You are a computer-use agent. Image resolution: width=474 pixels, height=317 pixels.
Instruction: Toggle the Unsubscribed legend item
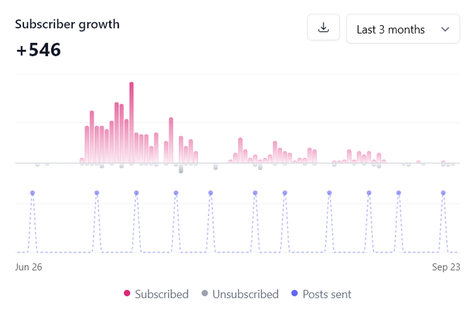tap(240, 294)
